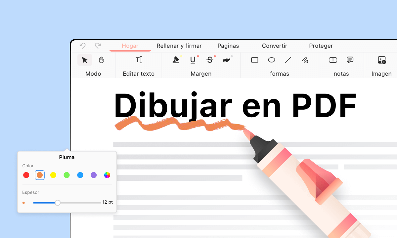Select the highlighter tool in Margen
The image size is (397, 238).
pos(175,60)
